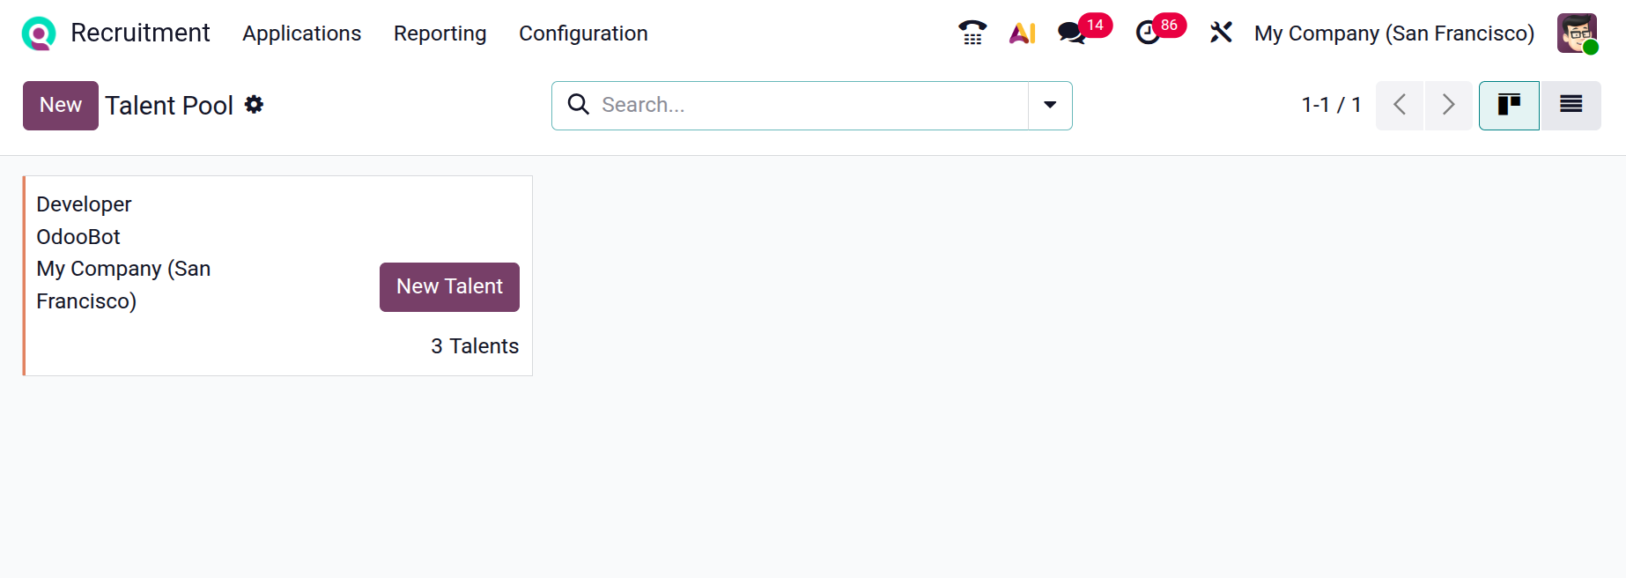The width and height of the screenshot is (1626, 578).
Task: Open the Configuration menu
Action: 583,33
